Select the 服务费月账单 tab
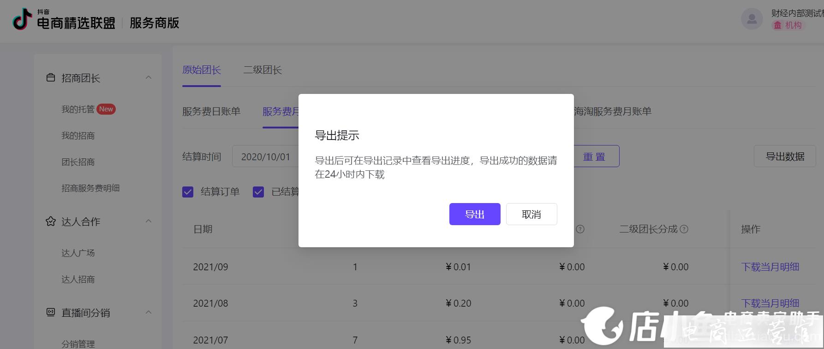Viewport: 824px width, 349px height. pyautogui.click(x=281, y=111)
